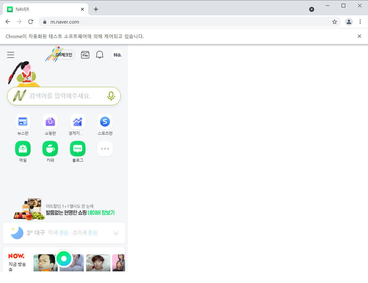
Task: Expand the 대구 weather card chevron
Action: 116,233
